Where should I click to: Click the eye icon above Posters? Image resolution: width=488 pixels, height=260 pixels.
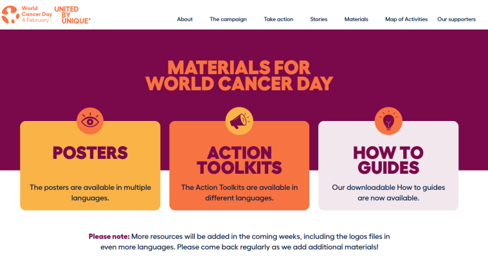90,120
